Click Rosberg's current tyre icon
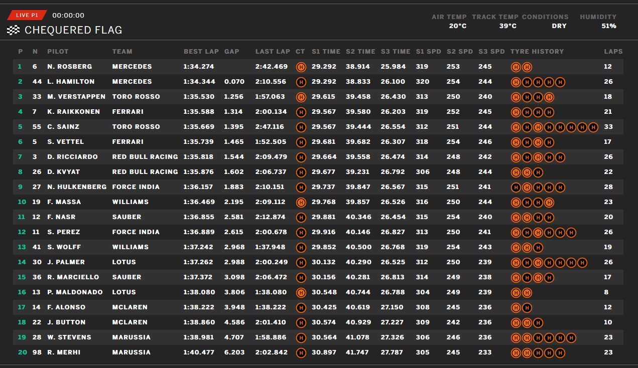This screenshot has width=638, height=368. (x=301, y=67)
